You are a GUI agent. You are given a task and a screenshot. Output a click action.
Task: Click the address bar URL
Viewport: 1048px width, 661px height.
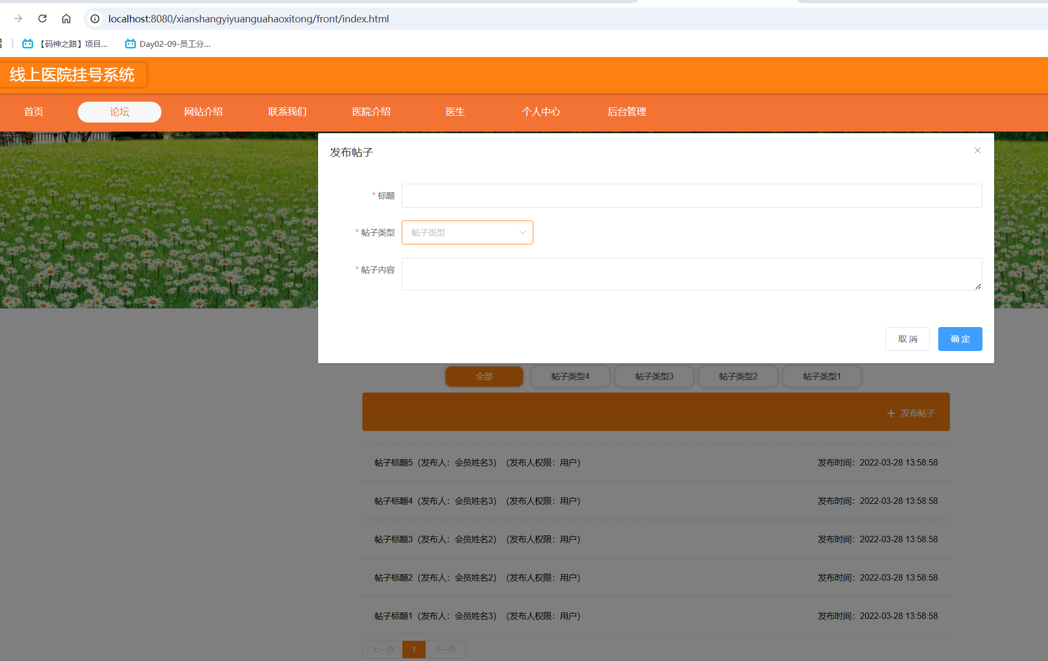tap(248, 19)
